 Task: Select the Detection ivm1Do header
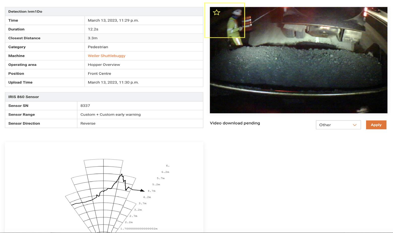(25, 12)
